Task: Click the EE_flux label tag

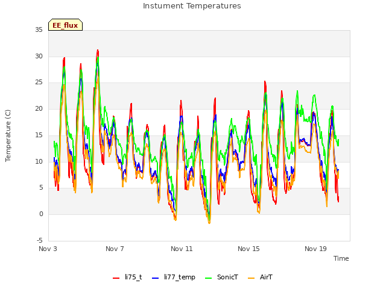Action: (65, 25)
